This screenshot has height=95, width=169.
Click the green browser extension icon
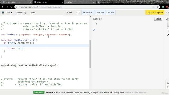[163, 7]
